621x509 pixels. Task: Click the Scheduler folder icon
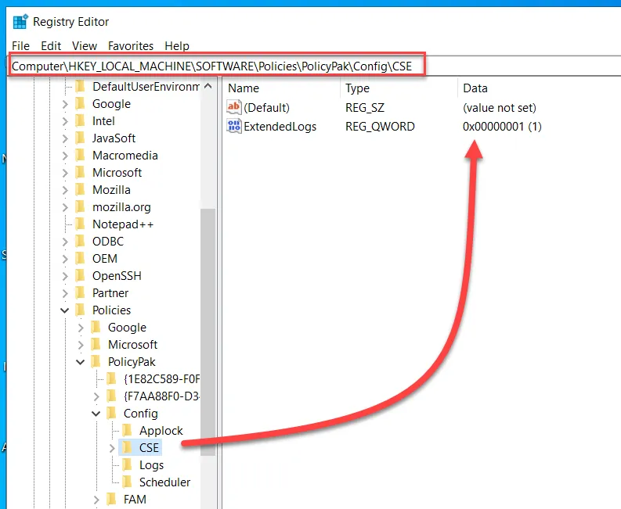tap(127, 482)
